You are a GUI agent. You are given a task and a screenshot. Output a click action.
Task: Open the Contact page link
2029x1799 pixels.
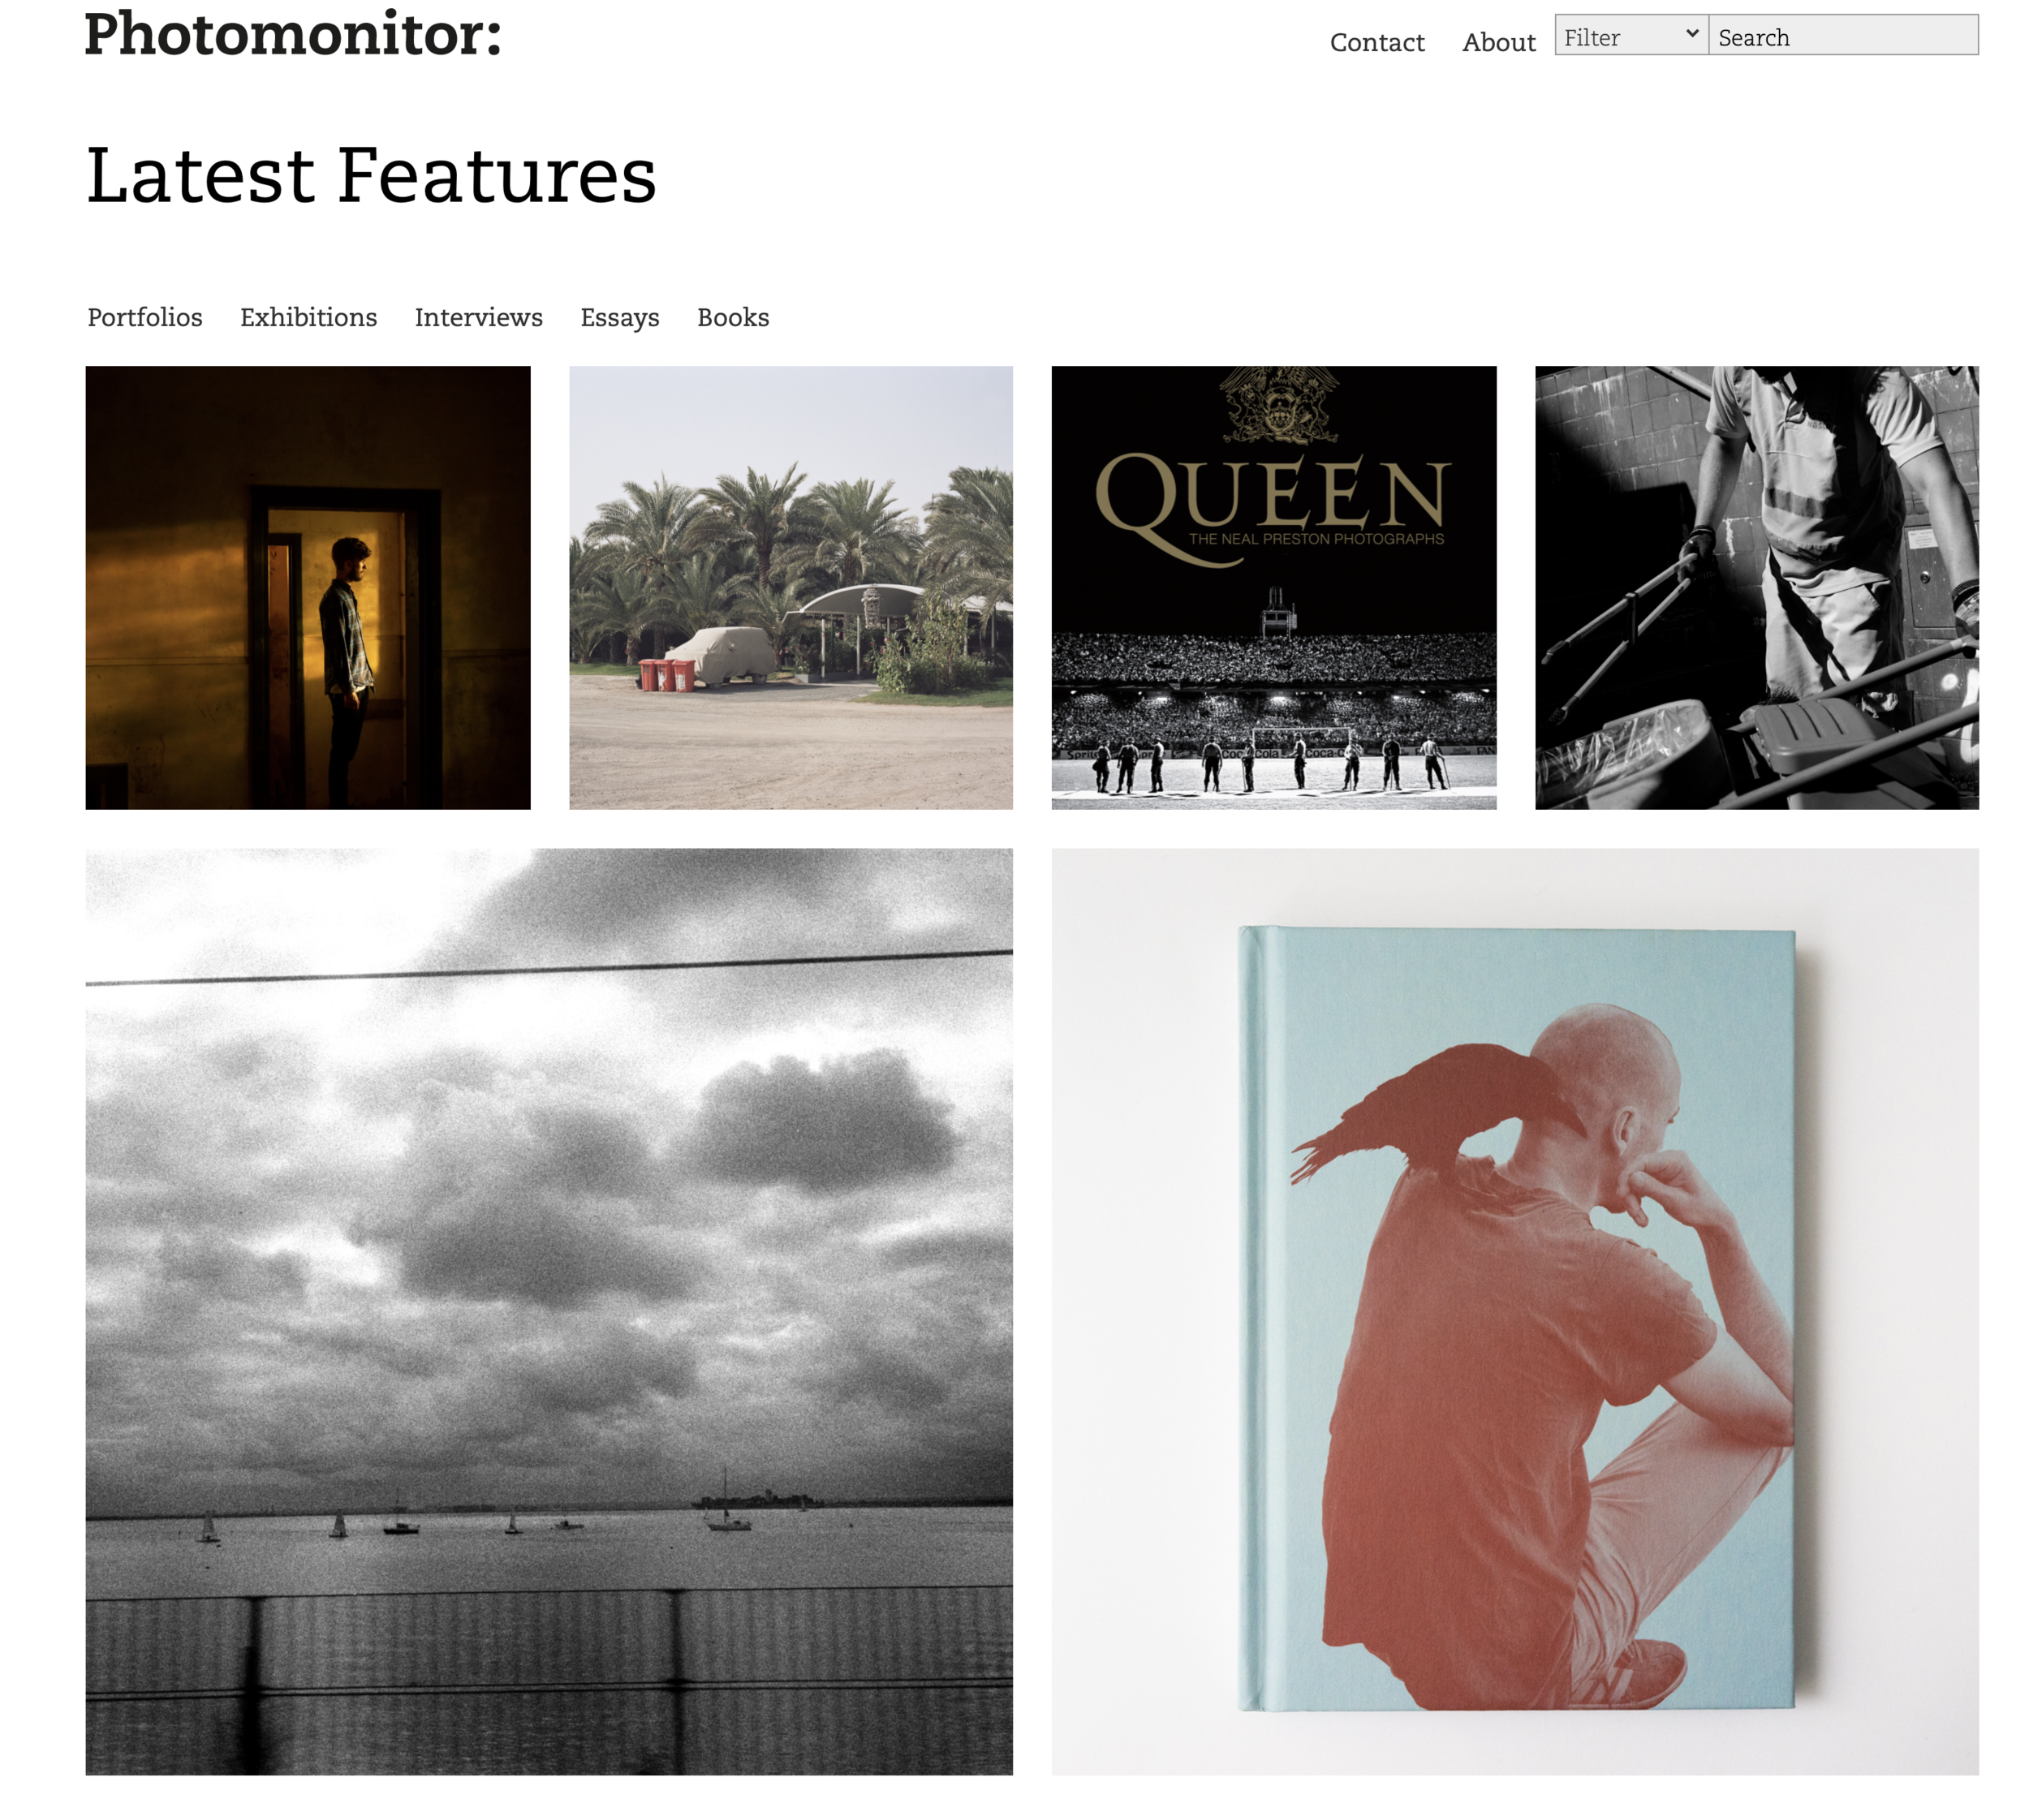pos(1376,43)
